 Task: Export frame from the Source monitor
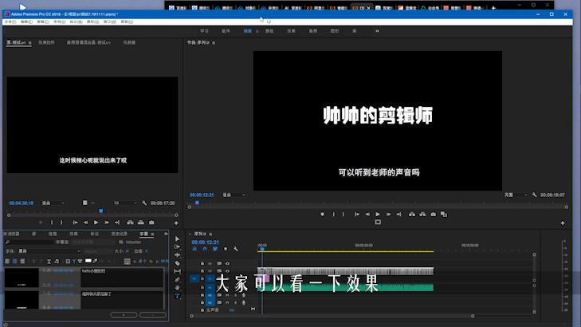point(151,223)
